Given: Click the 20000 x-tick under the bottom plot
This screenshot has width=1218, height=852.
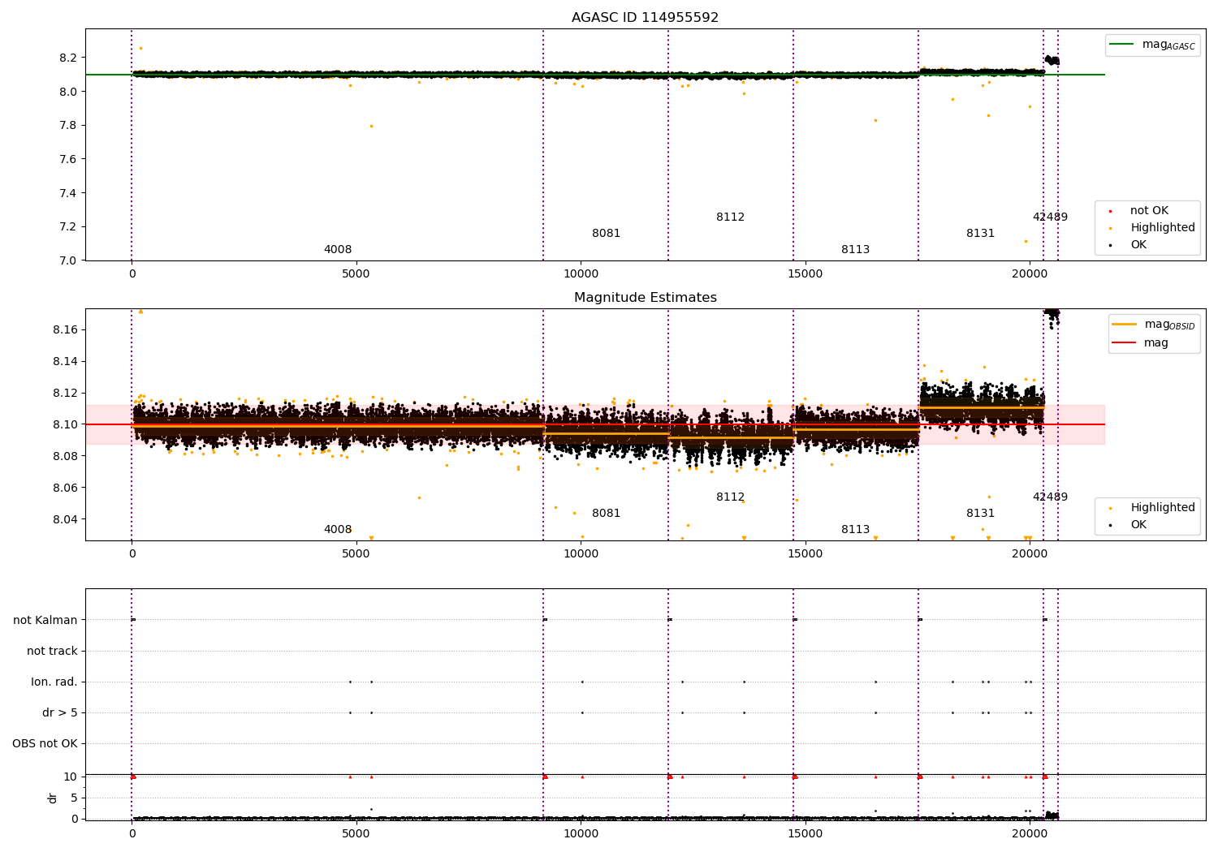Looking at the screenshot, I should point(1029,834).
